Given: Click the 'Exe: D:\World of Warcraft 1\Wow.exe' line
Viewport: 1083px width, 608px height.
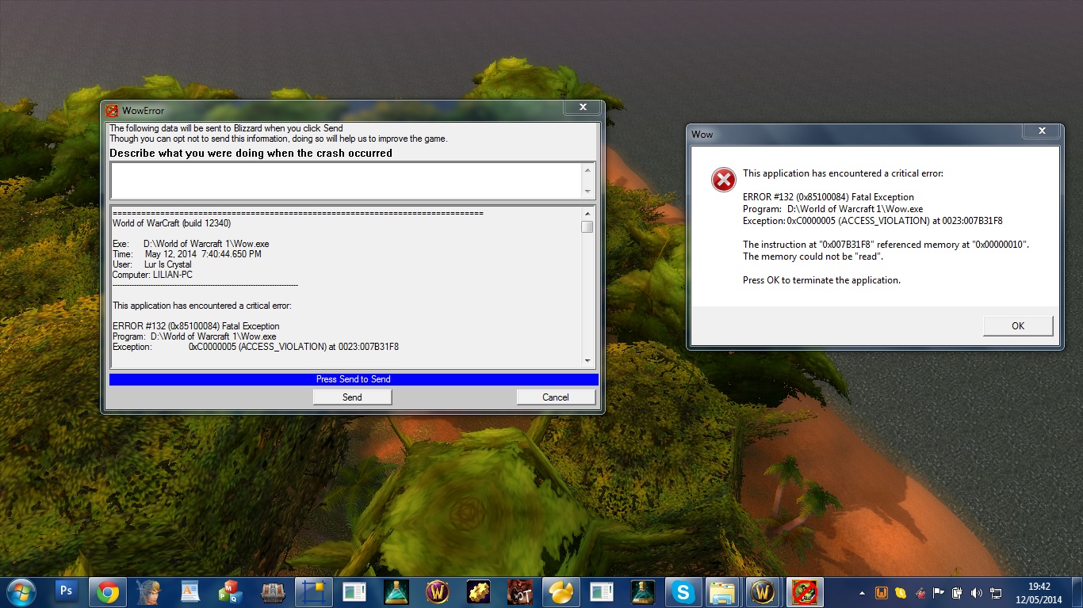Looking at the screenshot, I should point(190,245).
